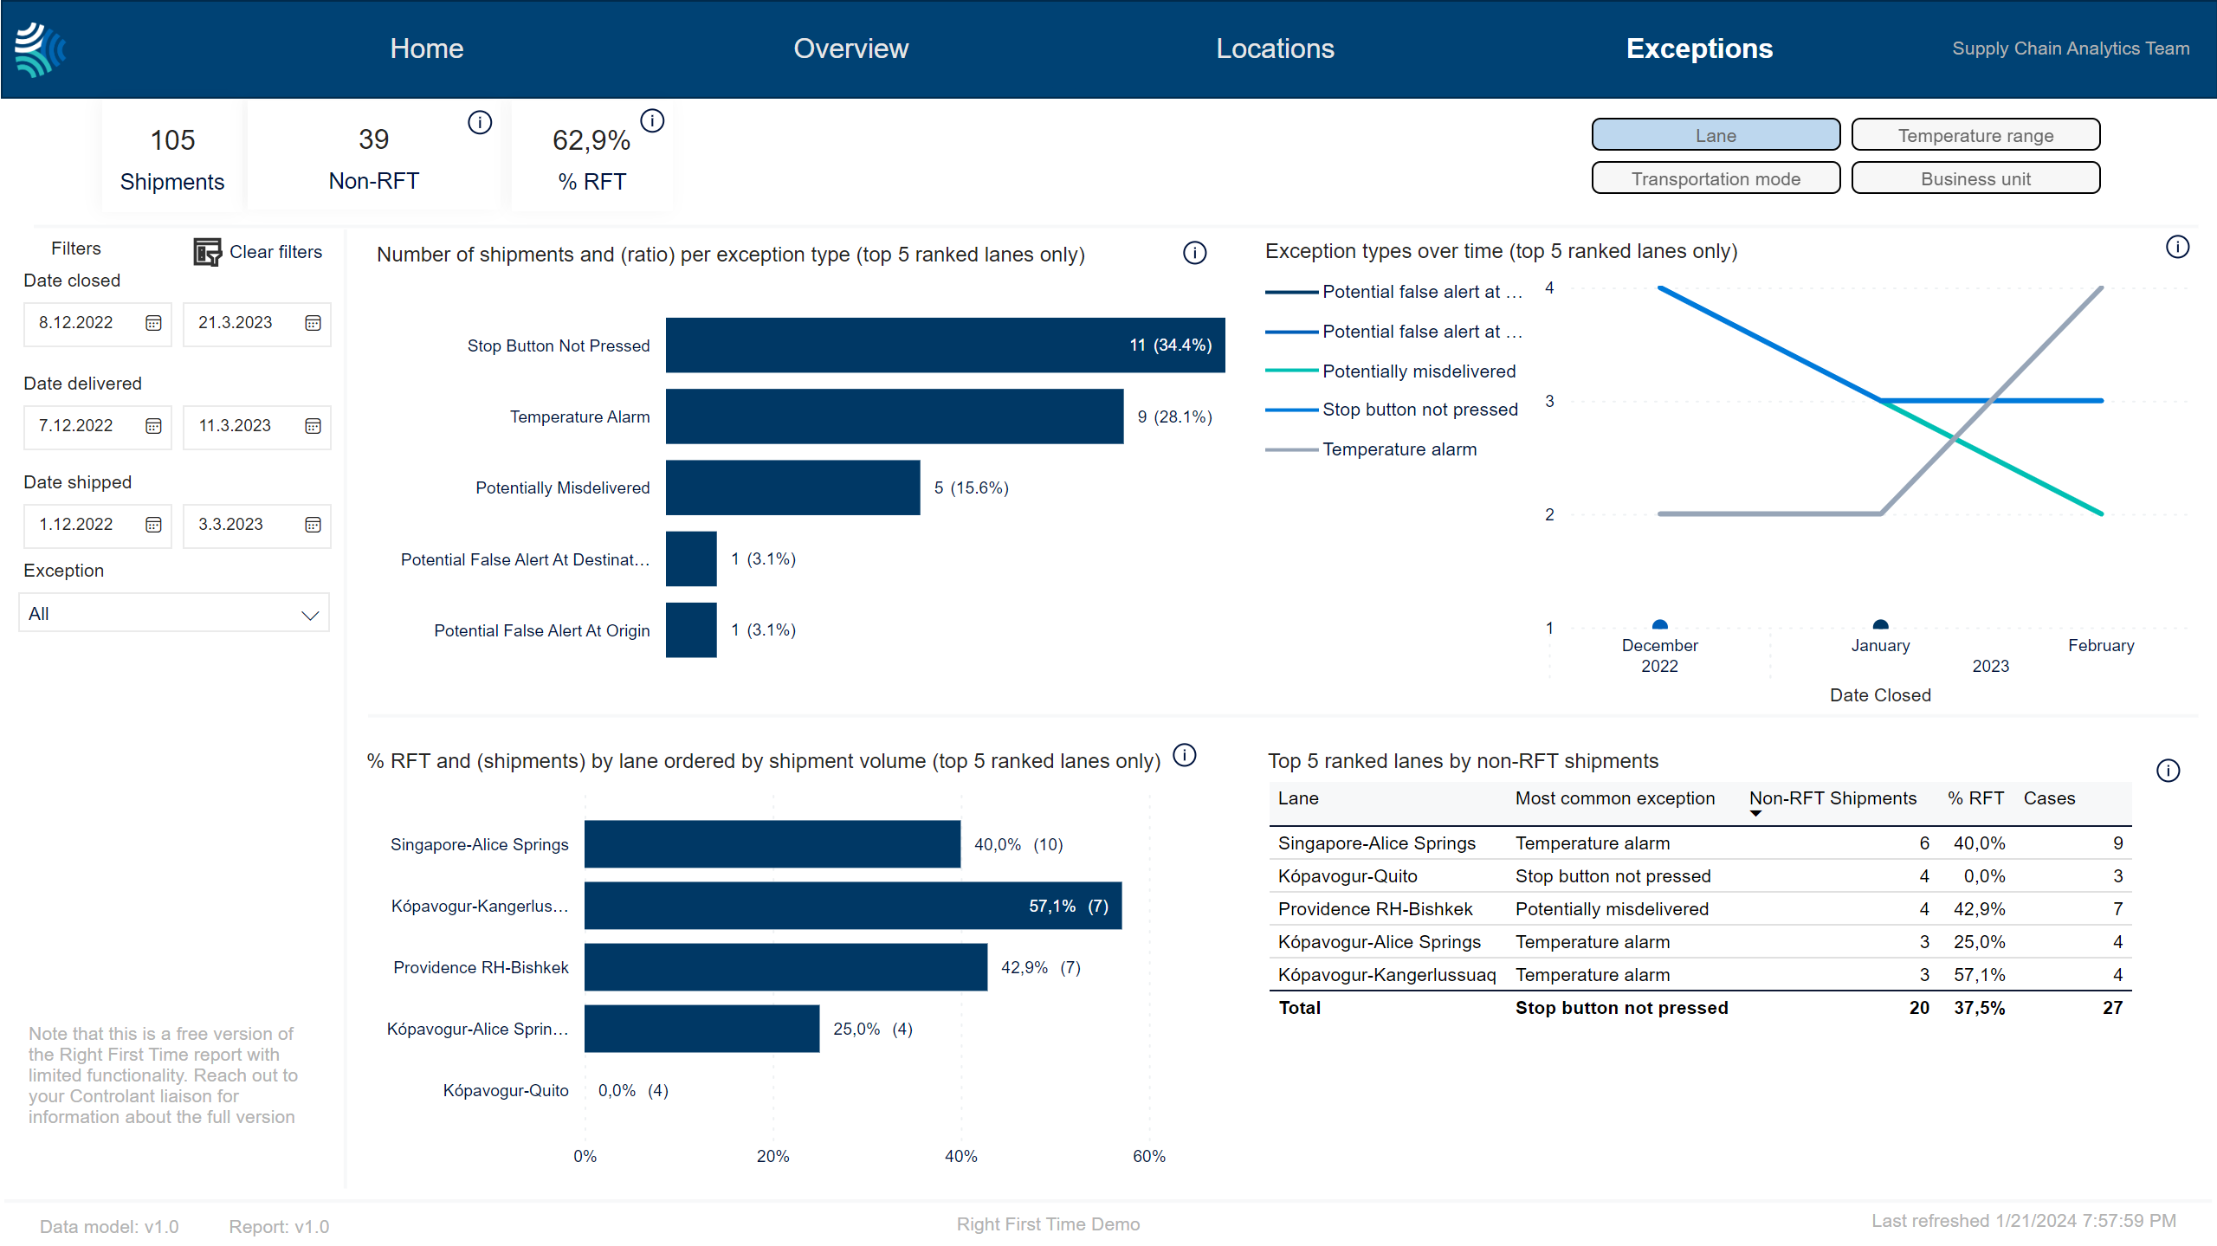
Task: Select the Kópavogur-Alice Springs 25,0% bar
Action: [701, 1029]
